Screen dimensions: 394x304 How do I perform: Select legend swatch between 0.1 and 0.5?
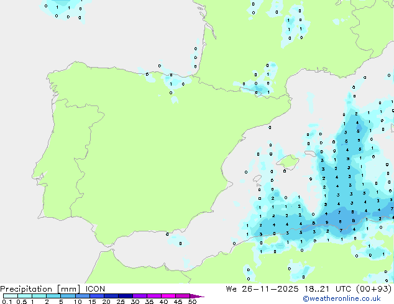click(11, 296)
